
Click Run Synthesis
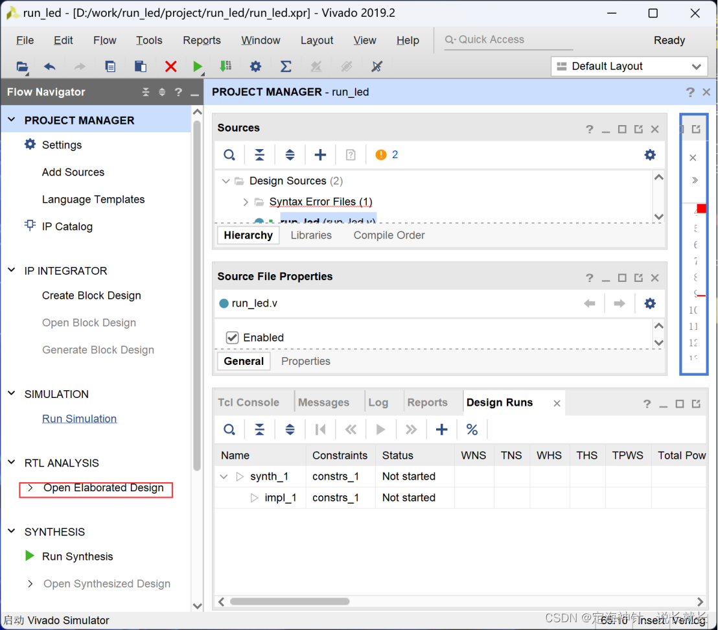coord(77,556)
